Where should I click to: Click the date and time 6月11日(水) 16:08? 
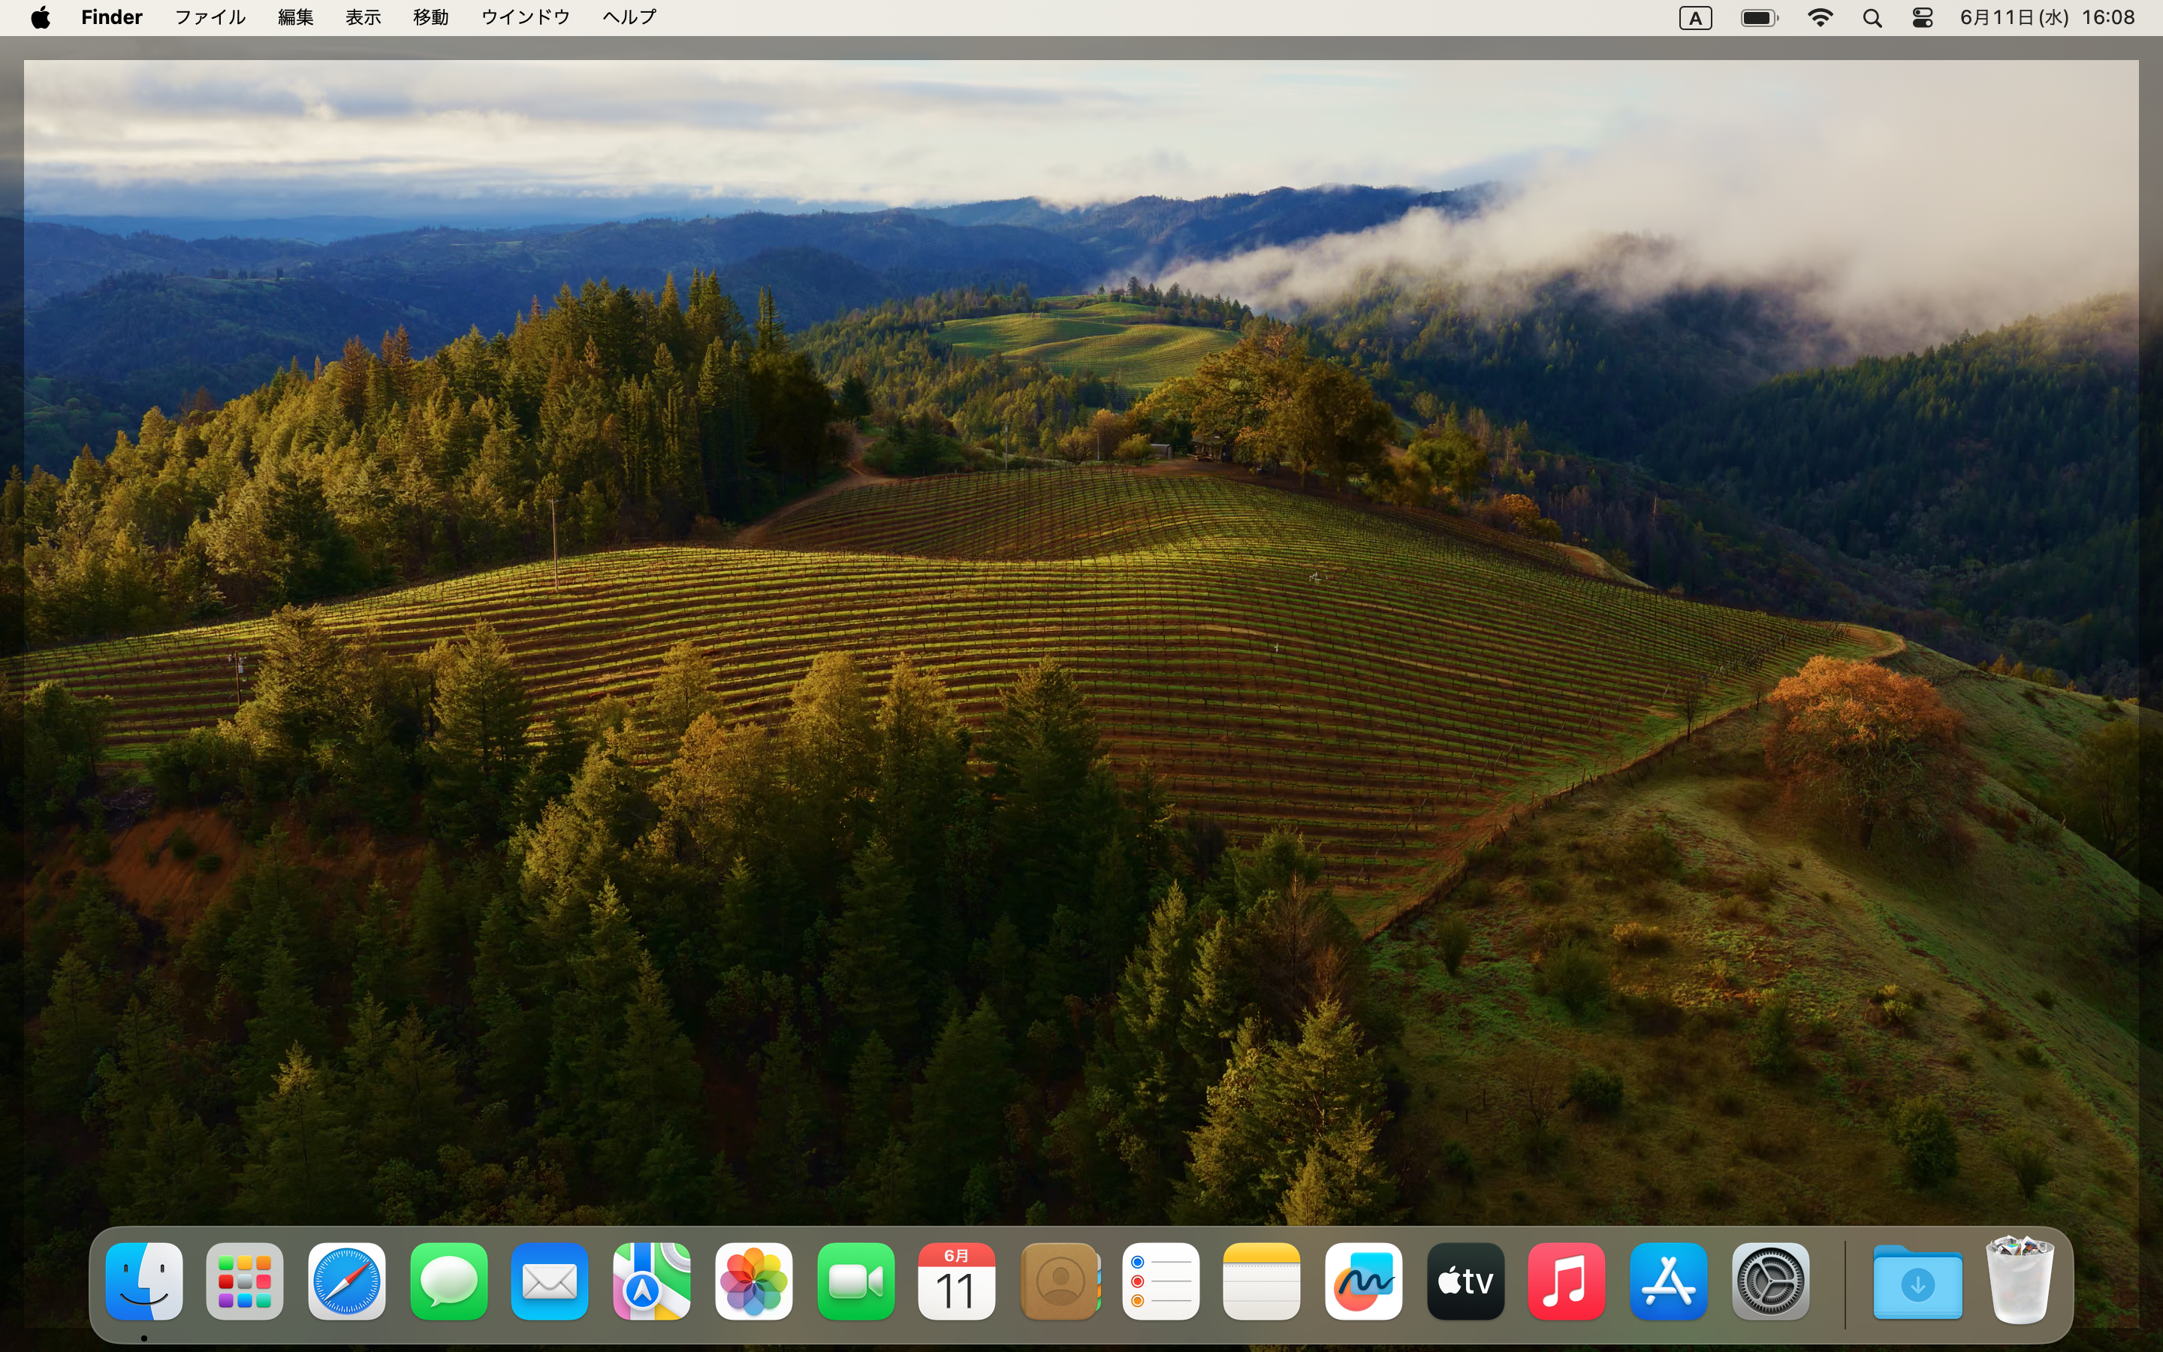(2047, 17)
